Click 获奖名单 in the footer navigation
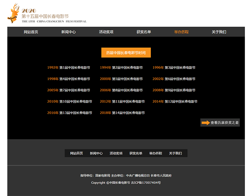The image size is (252, 196). [136, 153]
